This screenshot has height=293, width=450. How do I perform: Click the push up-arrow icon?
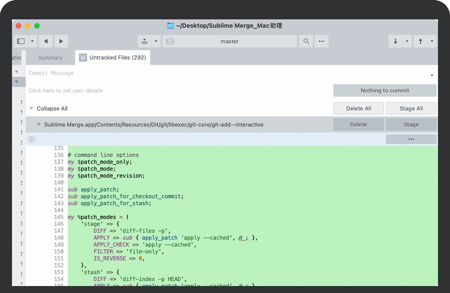click(420, 41)
